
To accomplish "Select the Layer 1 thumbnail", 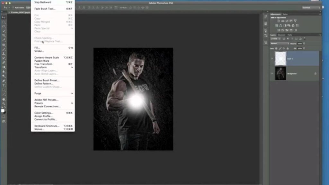I will (280, 59).
